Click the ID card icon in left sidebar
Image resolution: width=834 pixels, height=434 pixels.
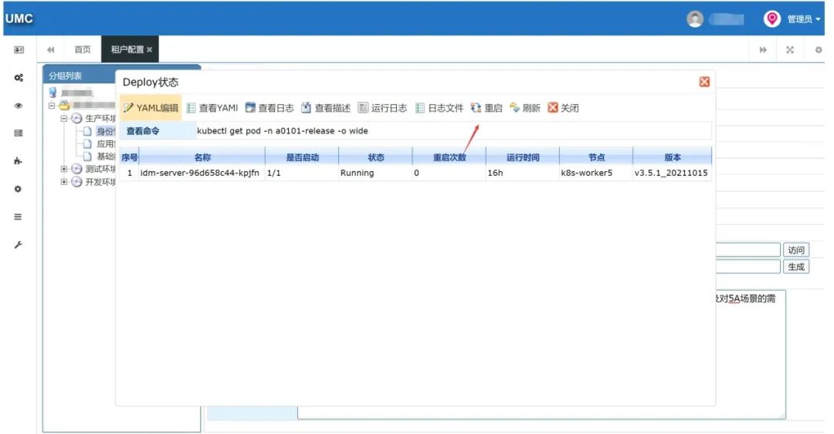19,50
